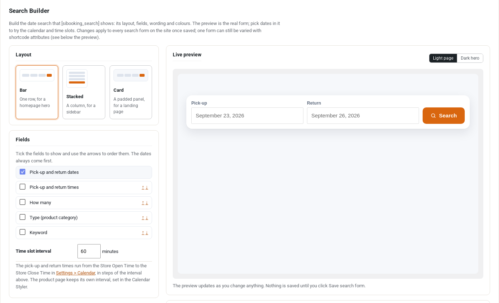499x303 pixels.
Task: Open the Return date field
Action: point(363,116)
